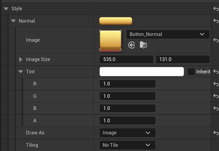
Task: Reset the Style property to default
Action: [x=216, y=9]
